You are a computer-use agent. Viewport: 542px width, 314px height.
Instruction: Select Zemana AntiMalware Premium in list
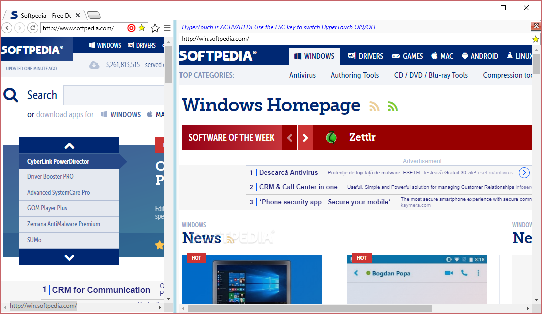pyautogui.click(x=69, y=224)
